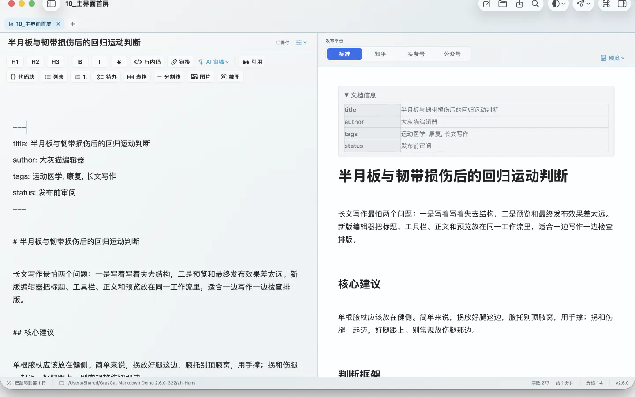Insert a code block with 代码块

tap(22, 77)
